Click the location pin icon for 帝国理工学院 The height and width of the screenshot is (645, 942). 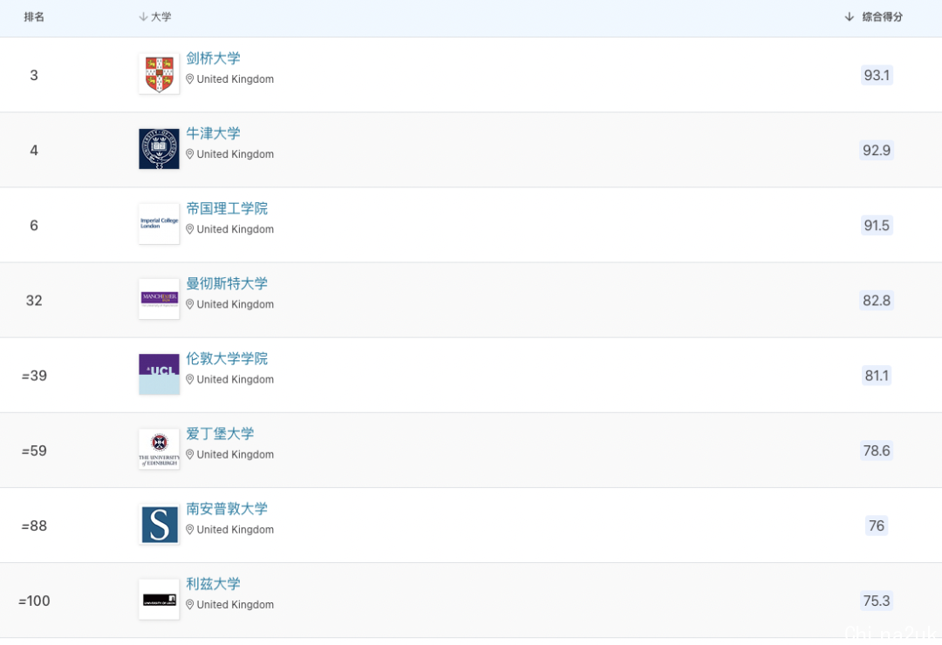(x=190, y=229)
